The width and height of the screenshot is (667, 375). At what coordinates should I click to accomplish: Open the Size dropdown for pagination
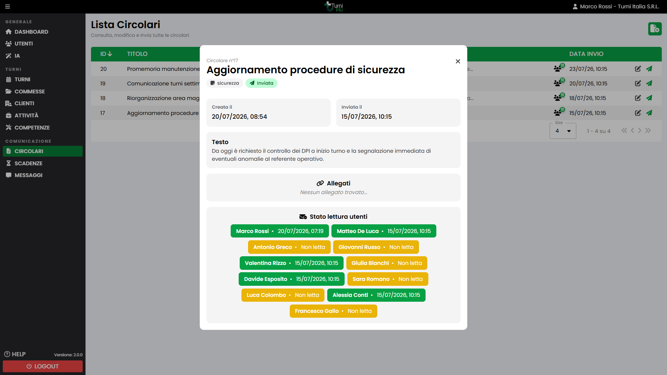coord(563,131)
